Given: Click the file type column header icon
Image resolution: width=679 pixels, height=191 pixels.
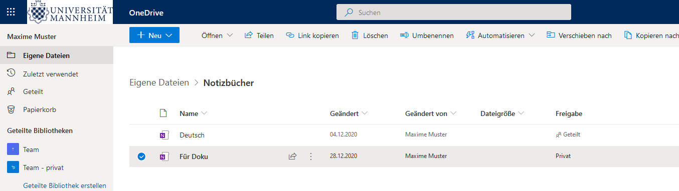Looking at the screenshot, I should coord(162,113).
